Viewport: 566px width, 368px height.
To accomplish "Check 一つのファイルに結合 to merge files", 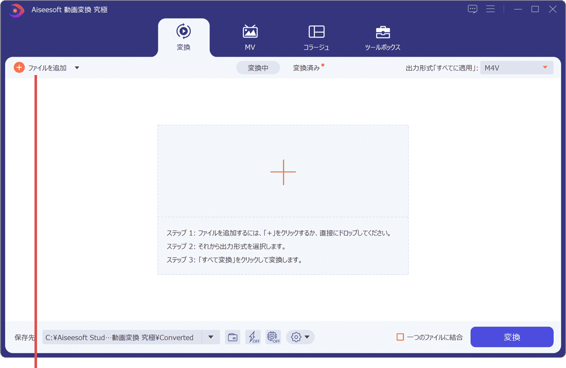I will click(400, 337).
